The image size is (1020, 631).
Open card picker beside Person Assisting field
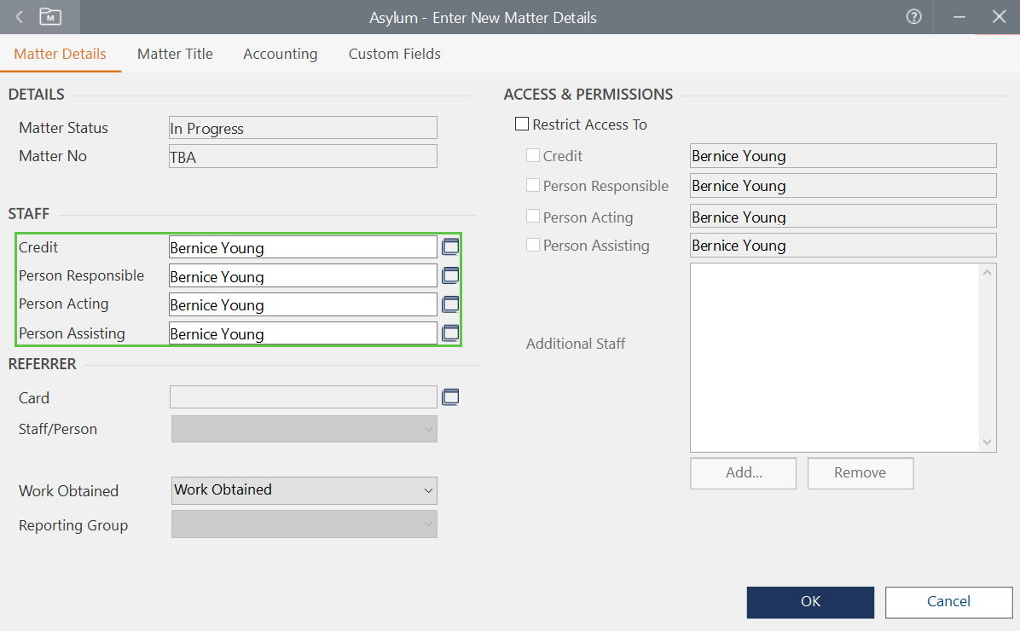tap(450, 333)
